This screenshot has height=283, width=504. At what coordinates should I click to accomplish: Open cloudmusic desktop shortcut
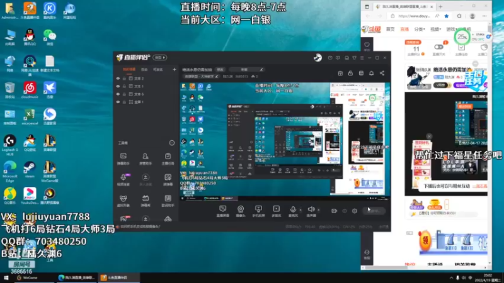(30, 90)
